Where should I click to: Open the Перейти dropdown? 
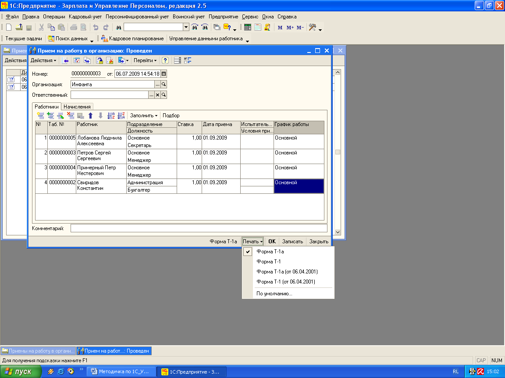(145, 60)
